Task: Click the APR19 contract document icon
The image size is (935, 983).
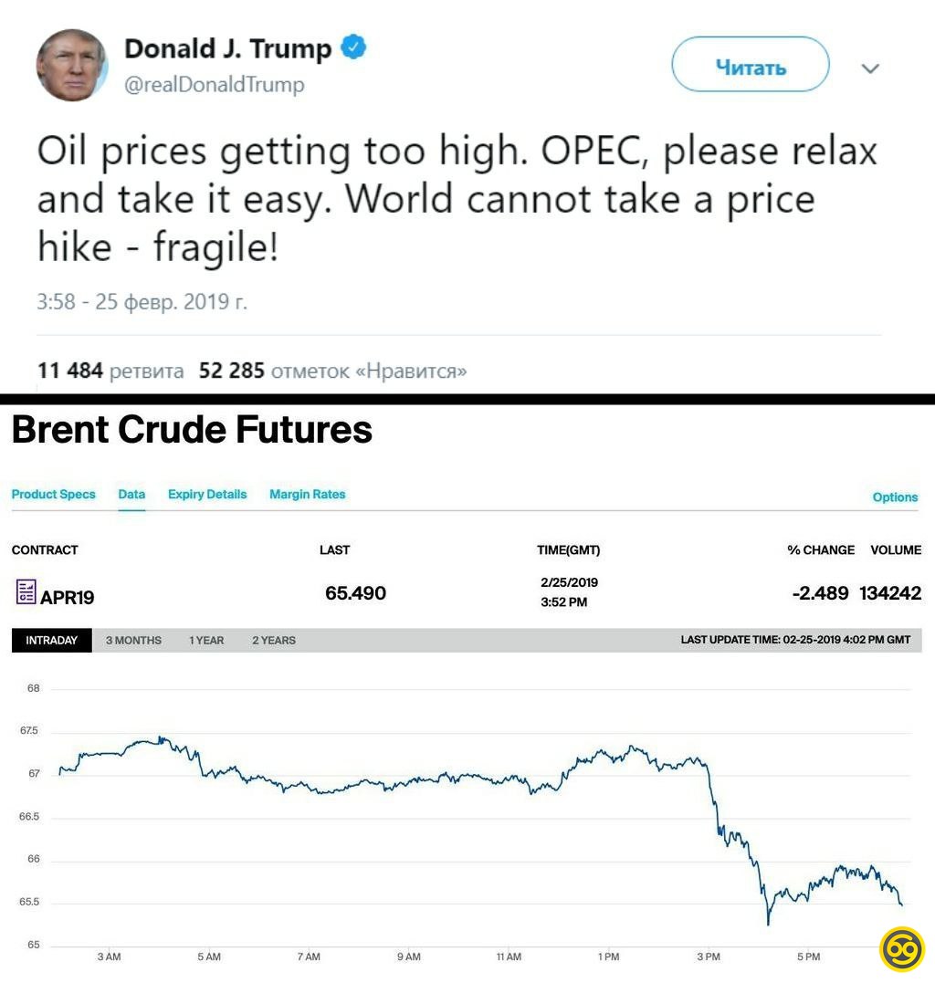Action: tap(26, 591)
